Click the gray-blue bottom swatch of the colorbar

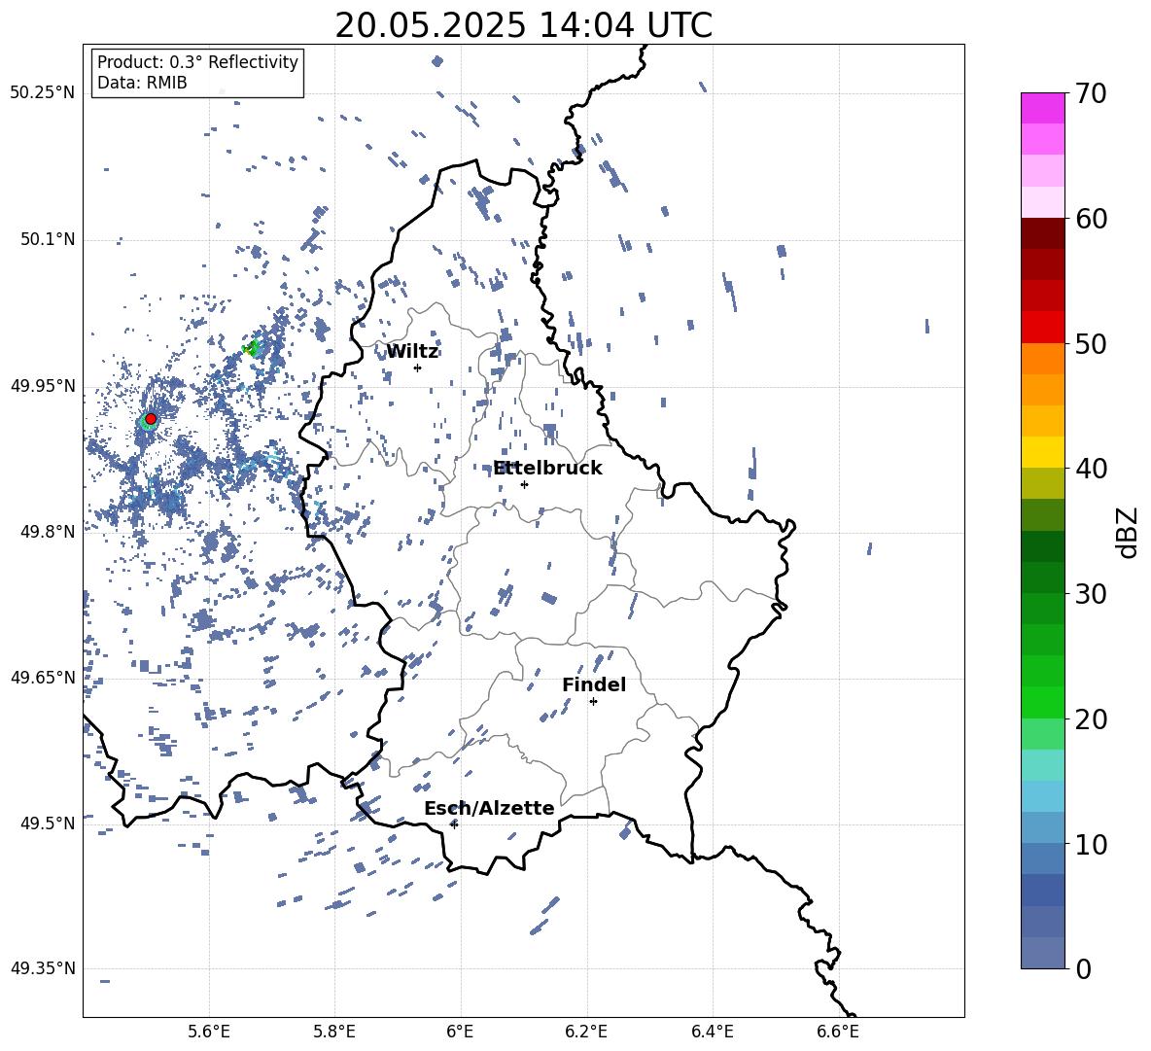point(1043,953)
